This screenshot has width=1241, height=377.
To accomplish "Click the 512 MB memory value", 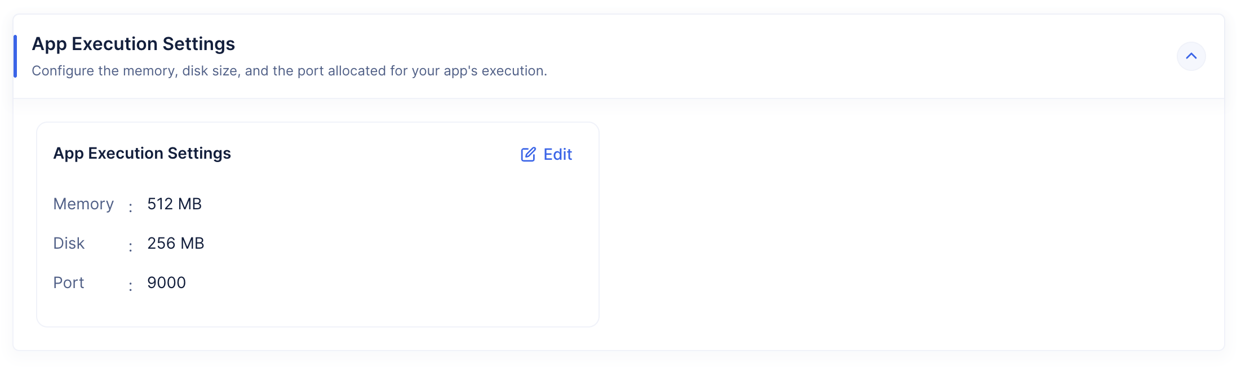I will (174, 204).
